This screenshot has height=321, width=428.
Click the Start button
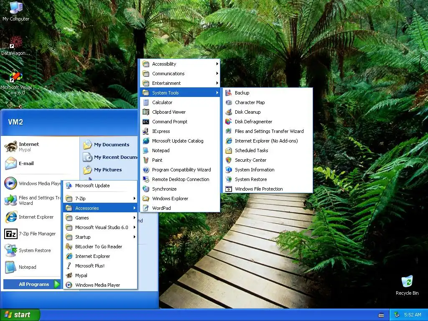pos(20,315)
